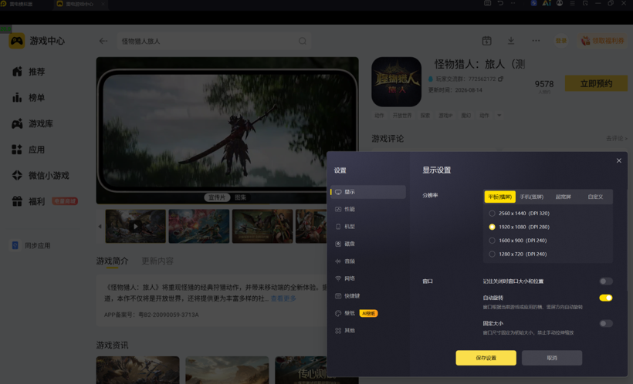
Task: Open 游戏库 in Game Center sidebar
Action: pos(32,124)
